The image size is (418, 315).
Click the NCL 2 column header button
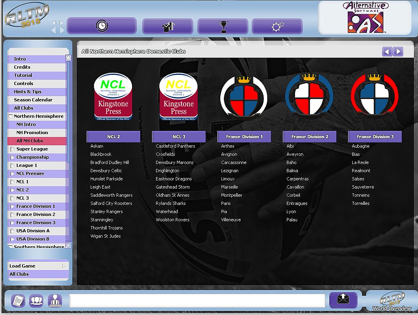tap(113, 137)
